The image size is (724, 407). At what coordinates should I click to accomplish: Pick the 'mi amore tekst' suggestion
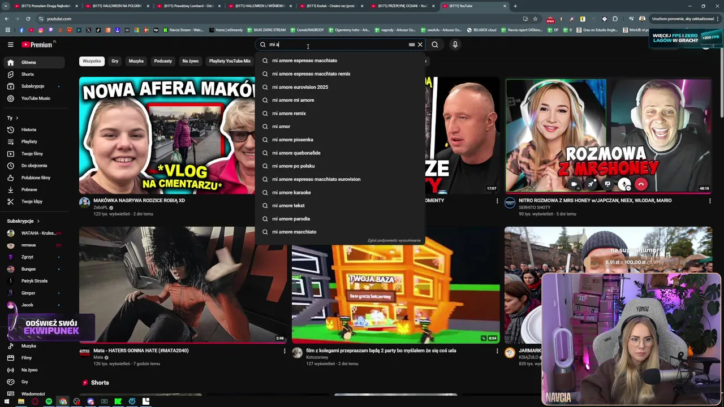click(x=339, y=206)
